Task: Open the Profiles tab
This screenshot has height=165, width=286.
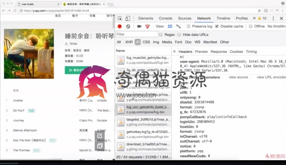Action: pyautogui.click(x=242, y=18)
